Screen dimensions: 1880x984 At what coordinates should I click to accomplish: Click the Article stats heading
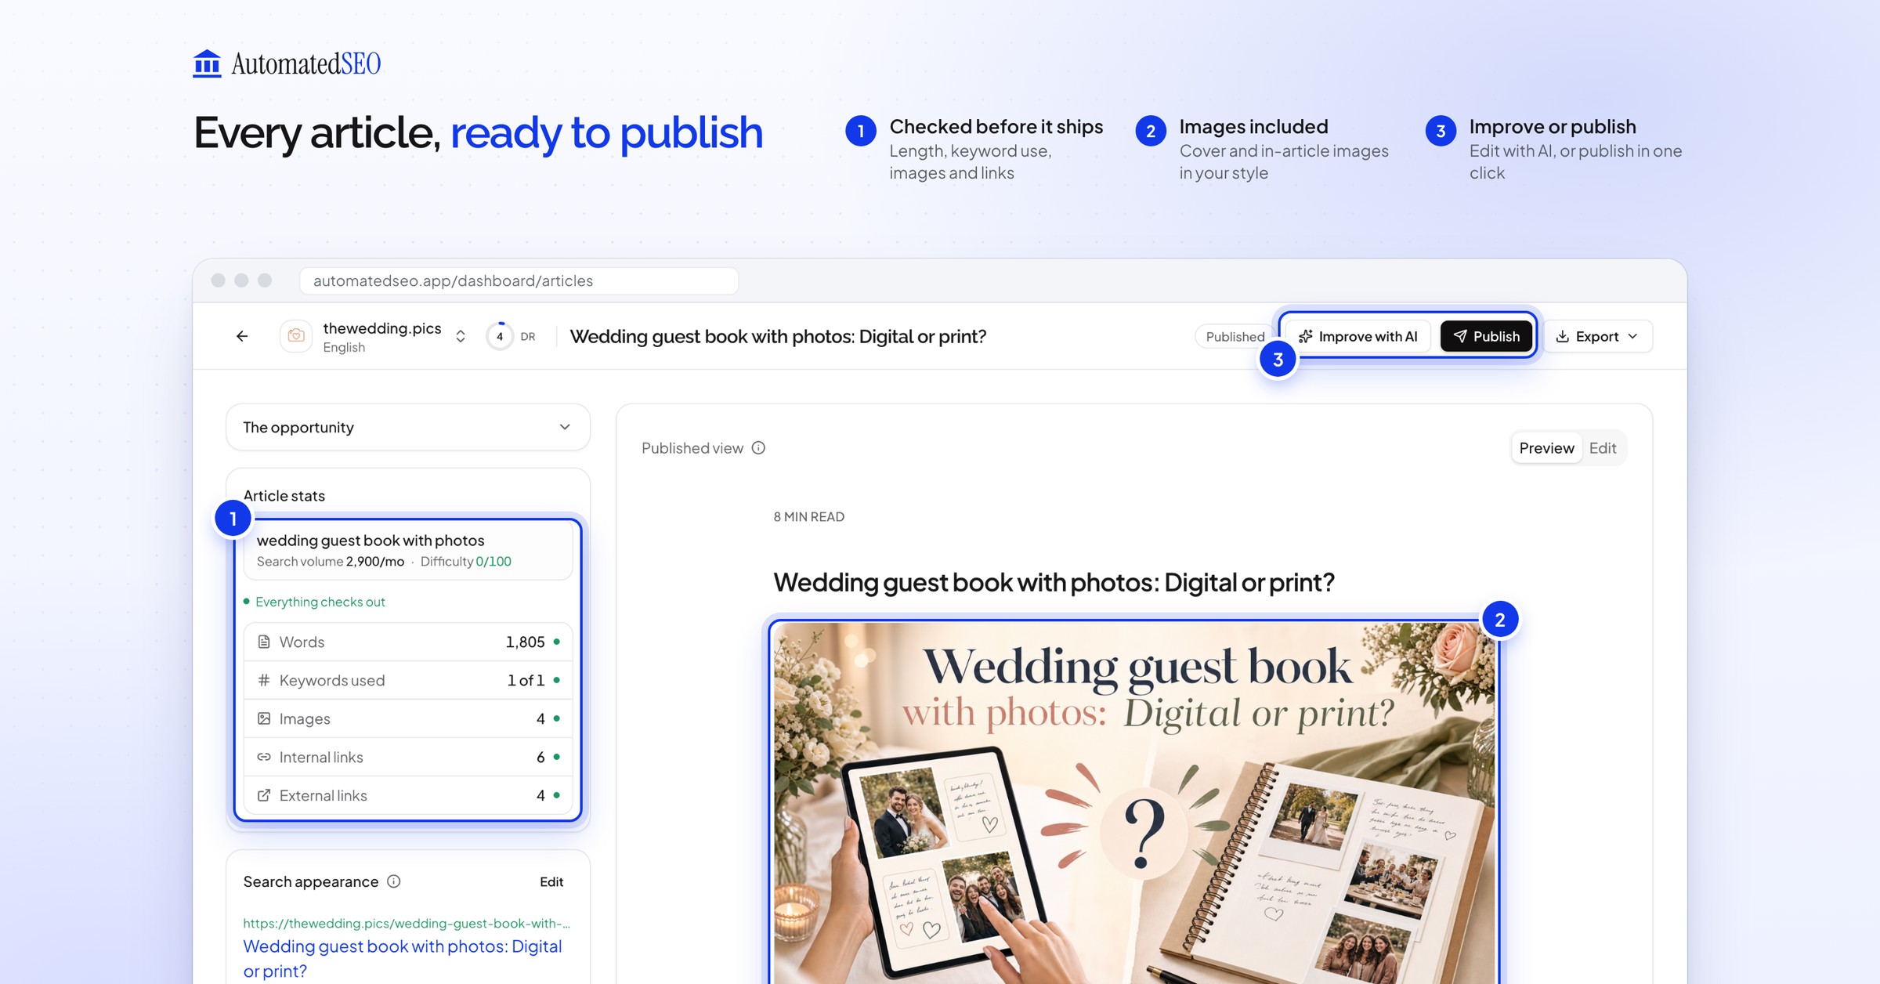pos(284,495)
